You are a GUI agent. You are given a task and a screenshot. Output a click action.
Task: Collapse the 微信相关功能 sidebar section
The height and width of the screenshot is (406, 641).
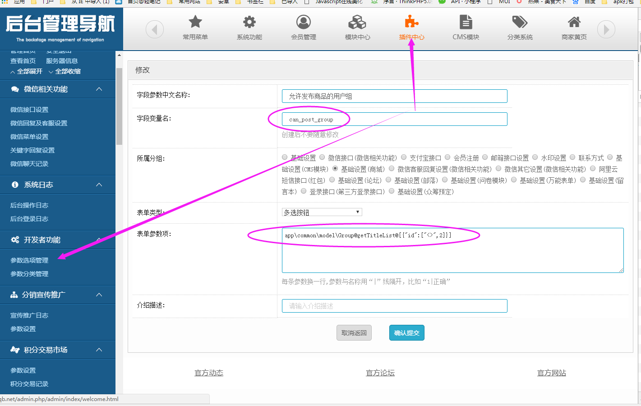pos(99,89)
